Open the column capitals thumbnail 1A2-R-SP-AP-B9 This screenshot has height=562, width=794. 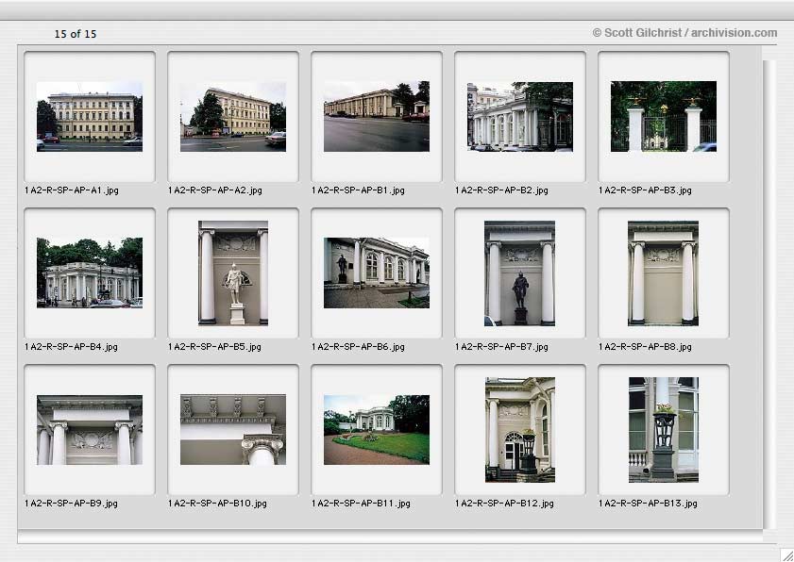click(90, 430)
